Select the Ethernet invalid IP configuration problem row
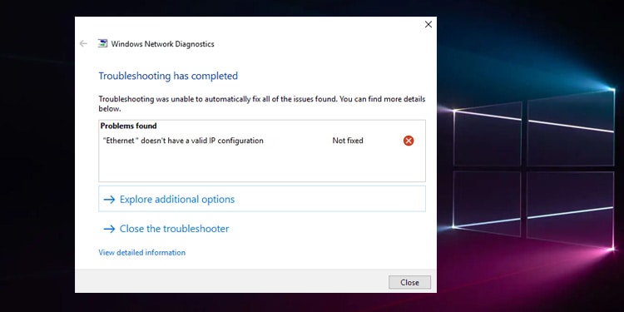Image resolution: width=624 pixels, height=312 pixels. tap(262, 141)
